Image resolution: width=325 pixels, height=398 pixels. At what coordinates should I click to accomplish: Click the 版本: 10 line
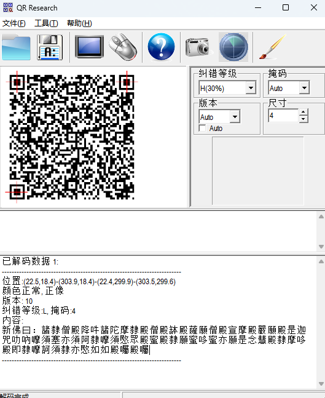17,301
